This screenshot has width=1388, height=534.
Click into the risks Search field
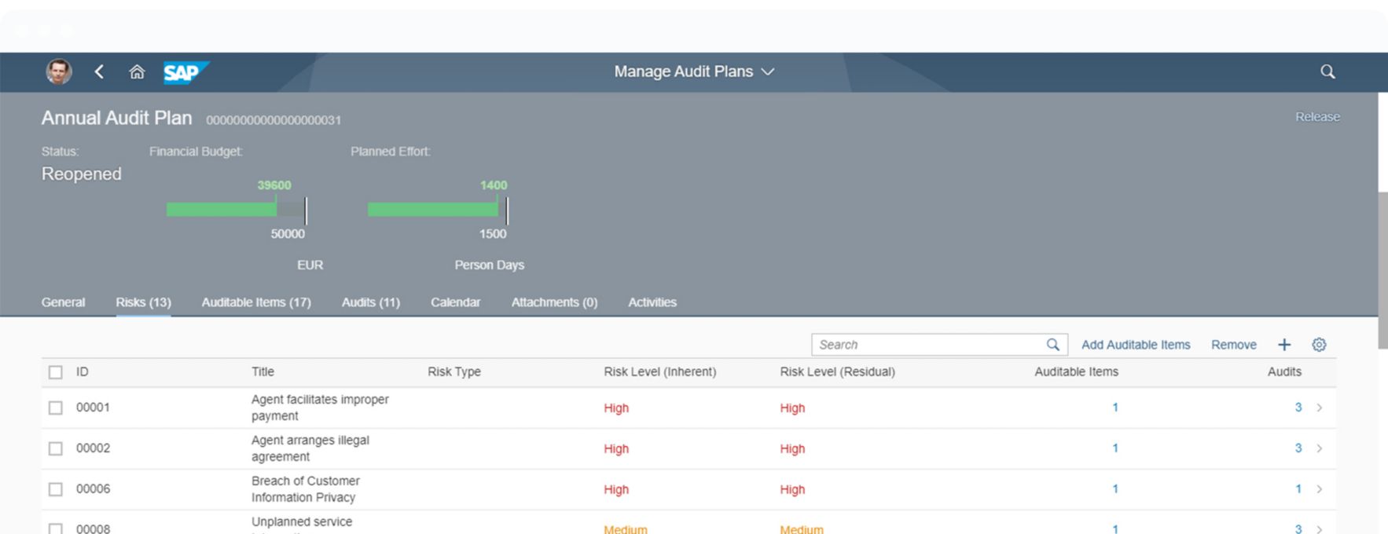(927, 345)
